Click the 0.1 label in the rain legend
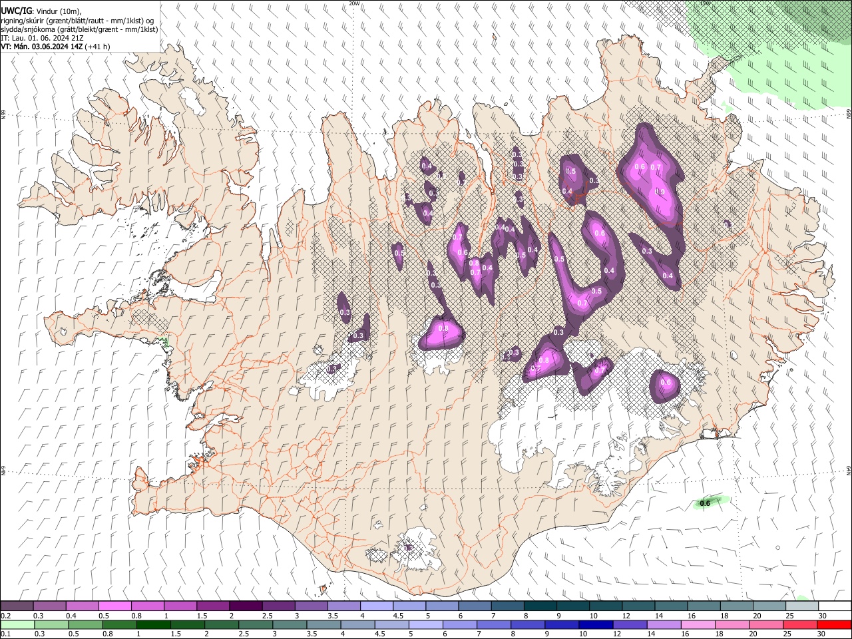The image size is (852, 639). (x=5, y=634)
